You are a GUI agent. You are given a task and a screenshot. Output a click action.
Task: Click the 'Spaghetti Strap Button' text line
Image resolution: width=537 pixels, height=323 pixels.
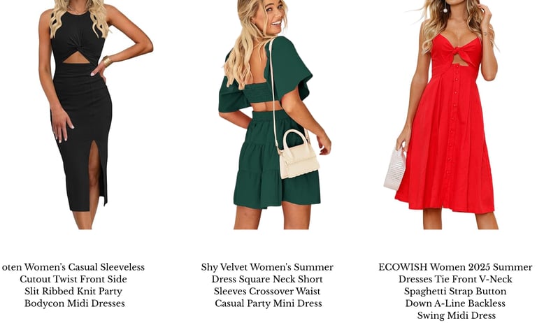[x=455, y=292]
